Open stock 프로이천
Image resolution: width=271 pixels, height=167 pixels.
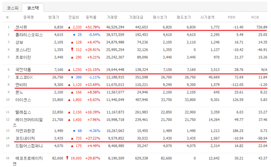pos(23,57)
